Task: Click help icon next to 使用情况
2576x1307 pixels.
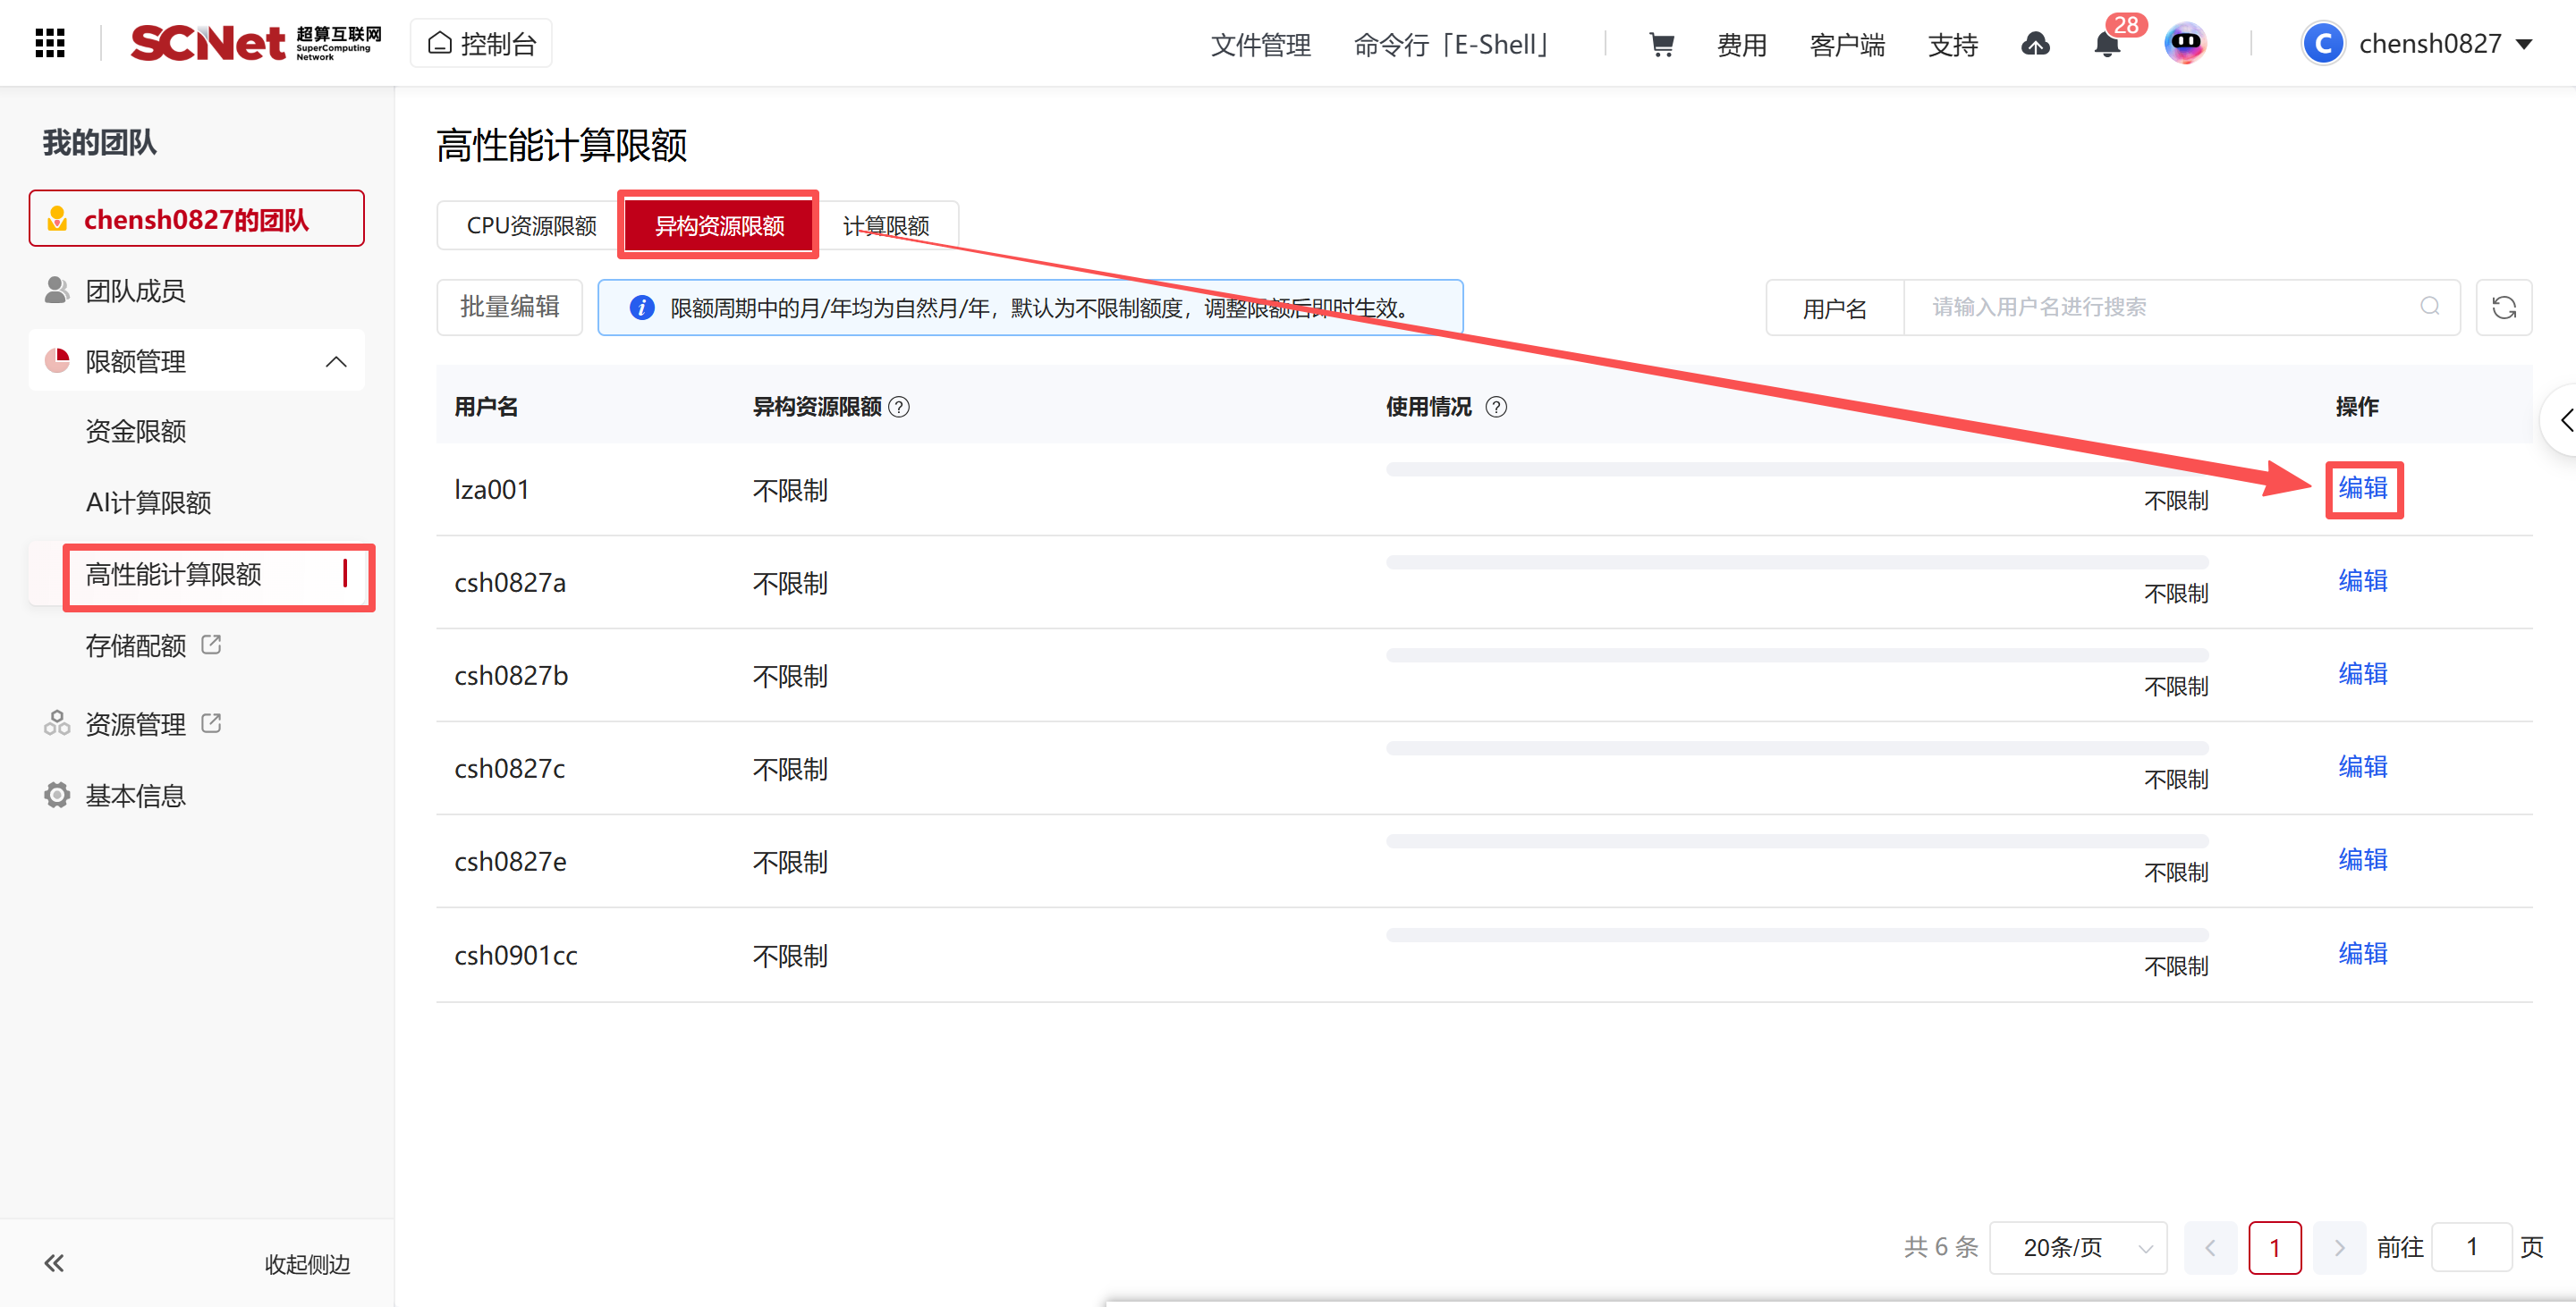Action: [x=1496, y=407]
